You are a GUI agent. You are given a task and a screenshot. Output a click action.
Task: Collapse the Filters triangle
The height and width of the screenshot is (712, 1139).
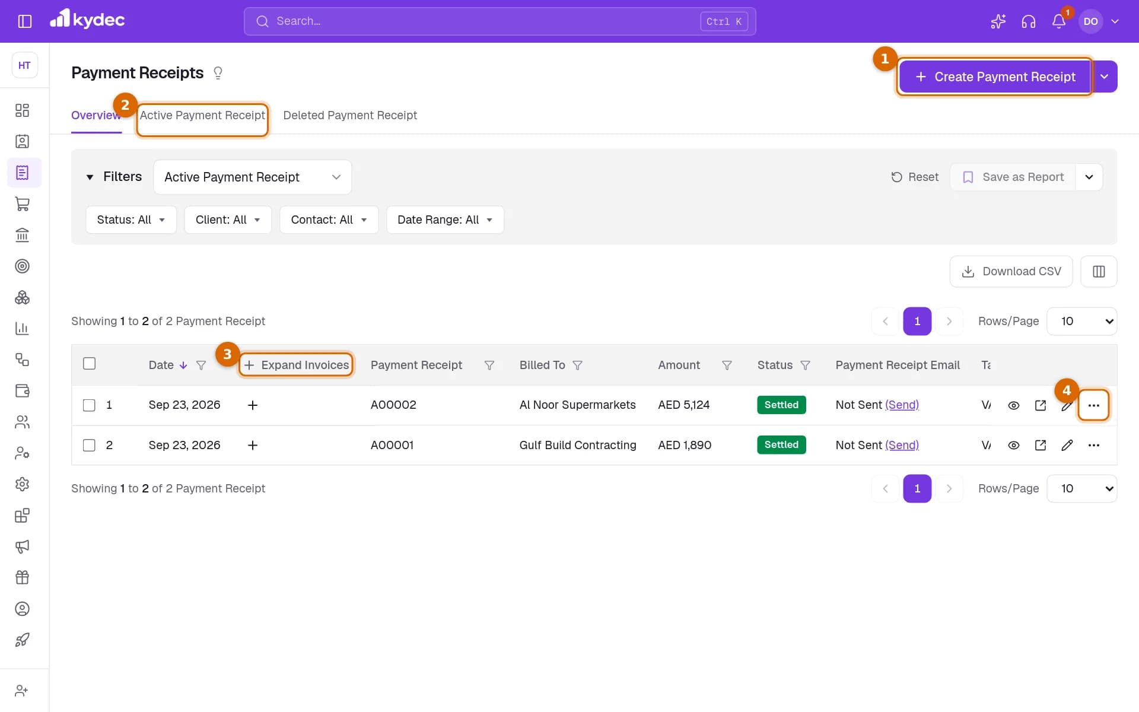click(90, 177)
